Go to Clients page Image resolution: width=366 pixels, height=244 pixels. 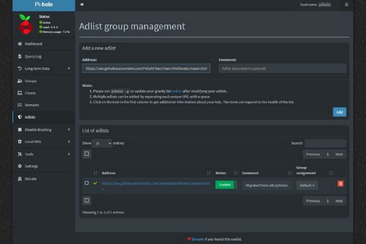click(x=44, y=93)
